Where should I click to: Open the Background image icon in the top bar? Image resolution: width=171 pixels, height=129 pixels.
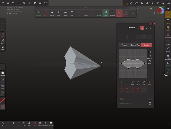(40, 3)
